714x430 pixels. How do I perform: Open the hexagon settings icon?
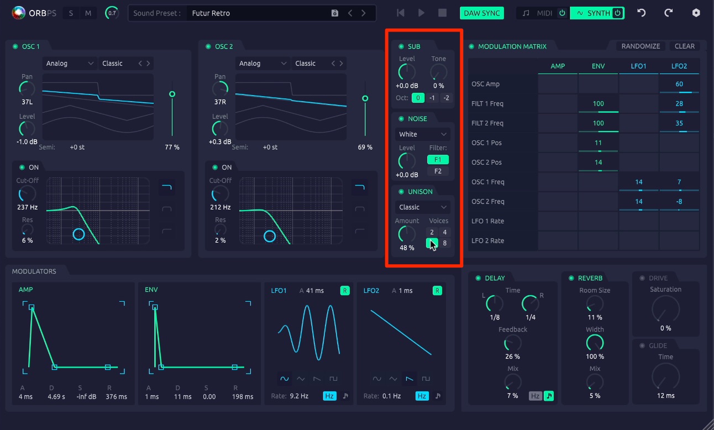coord(696,13)
